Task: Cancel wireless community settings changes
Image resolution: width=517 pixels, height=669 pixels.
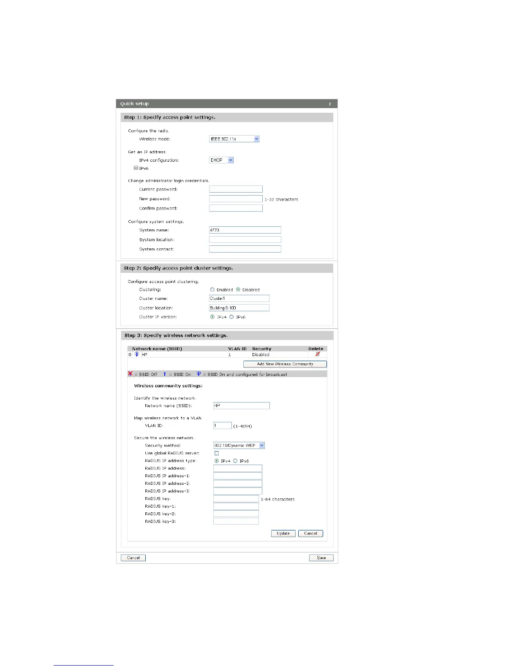Action: [310, 533]
